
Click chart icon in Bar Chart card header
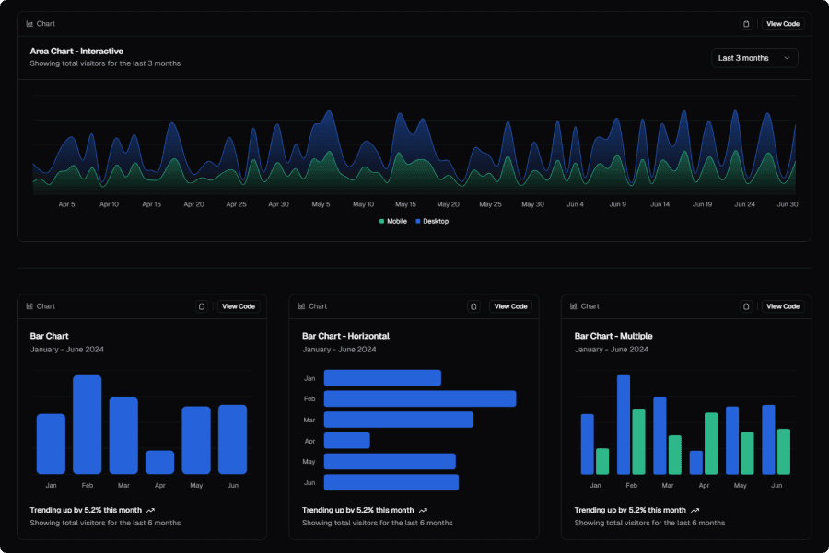29,306
